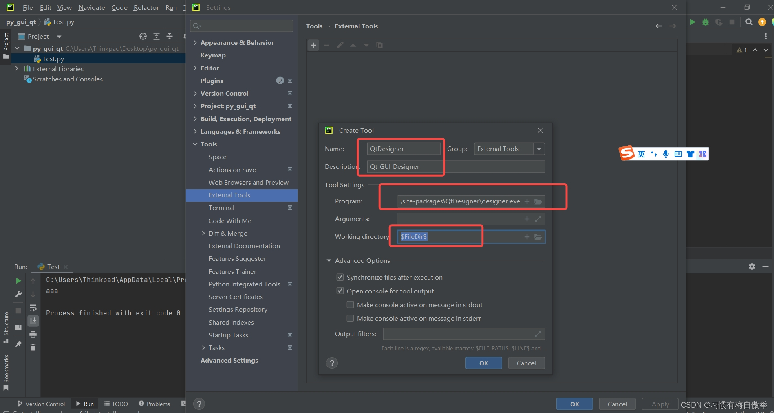Image resolution: width=774 pixels, height=413 pixels.
Task: Open the Refactor menu
Action: 146,7
